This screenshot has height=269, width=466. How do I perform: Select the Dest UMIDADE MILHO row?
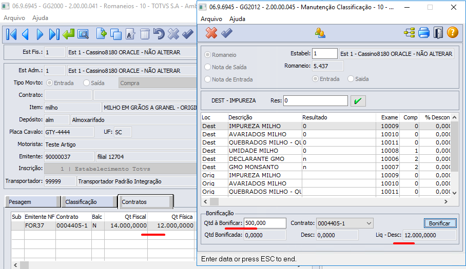pos(326,151)
